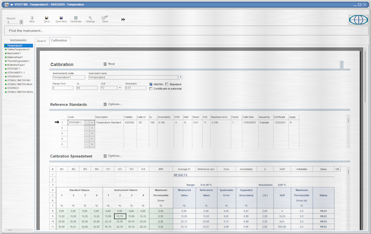The width and height of the screenshot is (371, 234).
Task: Open code dropdown for reference row 5
Action: 92,144
